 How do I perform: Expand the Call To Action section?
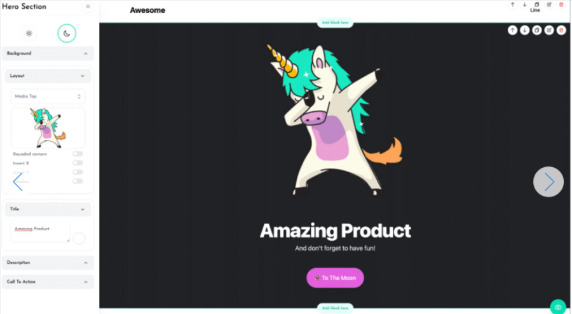48,282
